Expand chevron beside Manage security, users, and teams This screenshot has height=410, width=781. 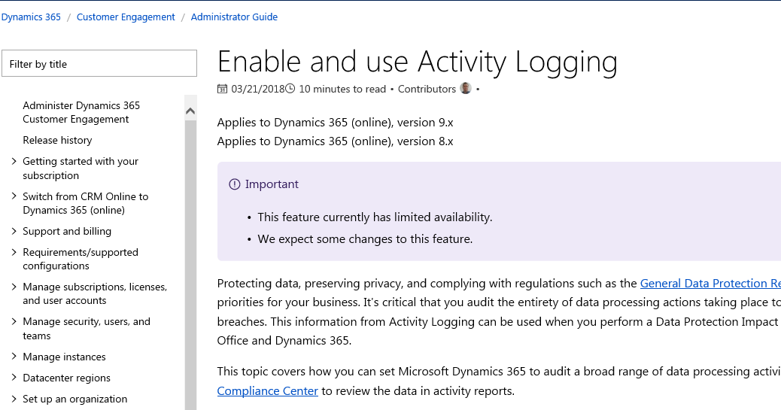click(14, 321)
